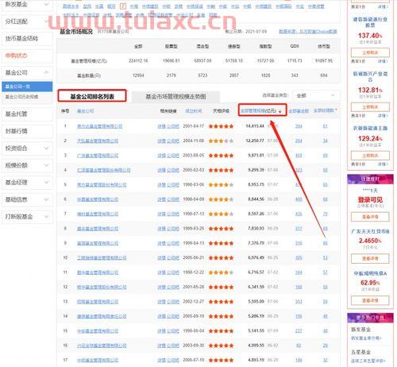Switch to the 基金公司排名列表 tab

coord(92,96)
